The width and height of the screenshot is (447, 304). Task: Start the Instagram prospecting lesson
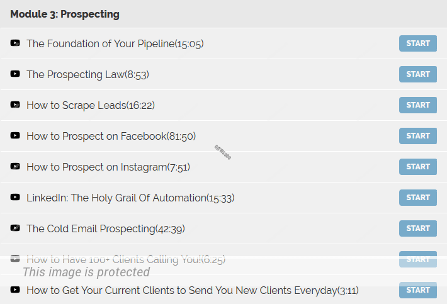coord(417,167)
